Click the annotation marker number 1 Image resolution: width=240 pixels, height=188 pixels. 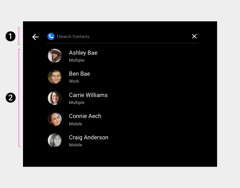[11, 36]
